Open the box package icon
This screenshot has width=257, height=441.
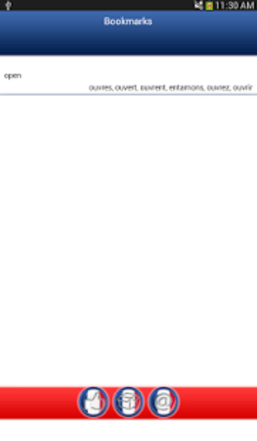pos(128,402)
